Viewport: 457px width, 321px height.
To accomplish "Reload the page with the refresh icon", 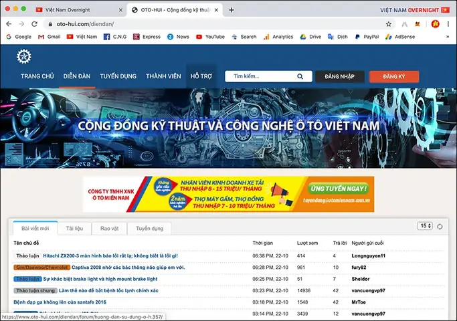I will pyautogui.click(x=34, y=24).
